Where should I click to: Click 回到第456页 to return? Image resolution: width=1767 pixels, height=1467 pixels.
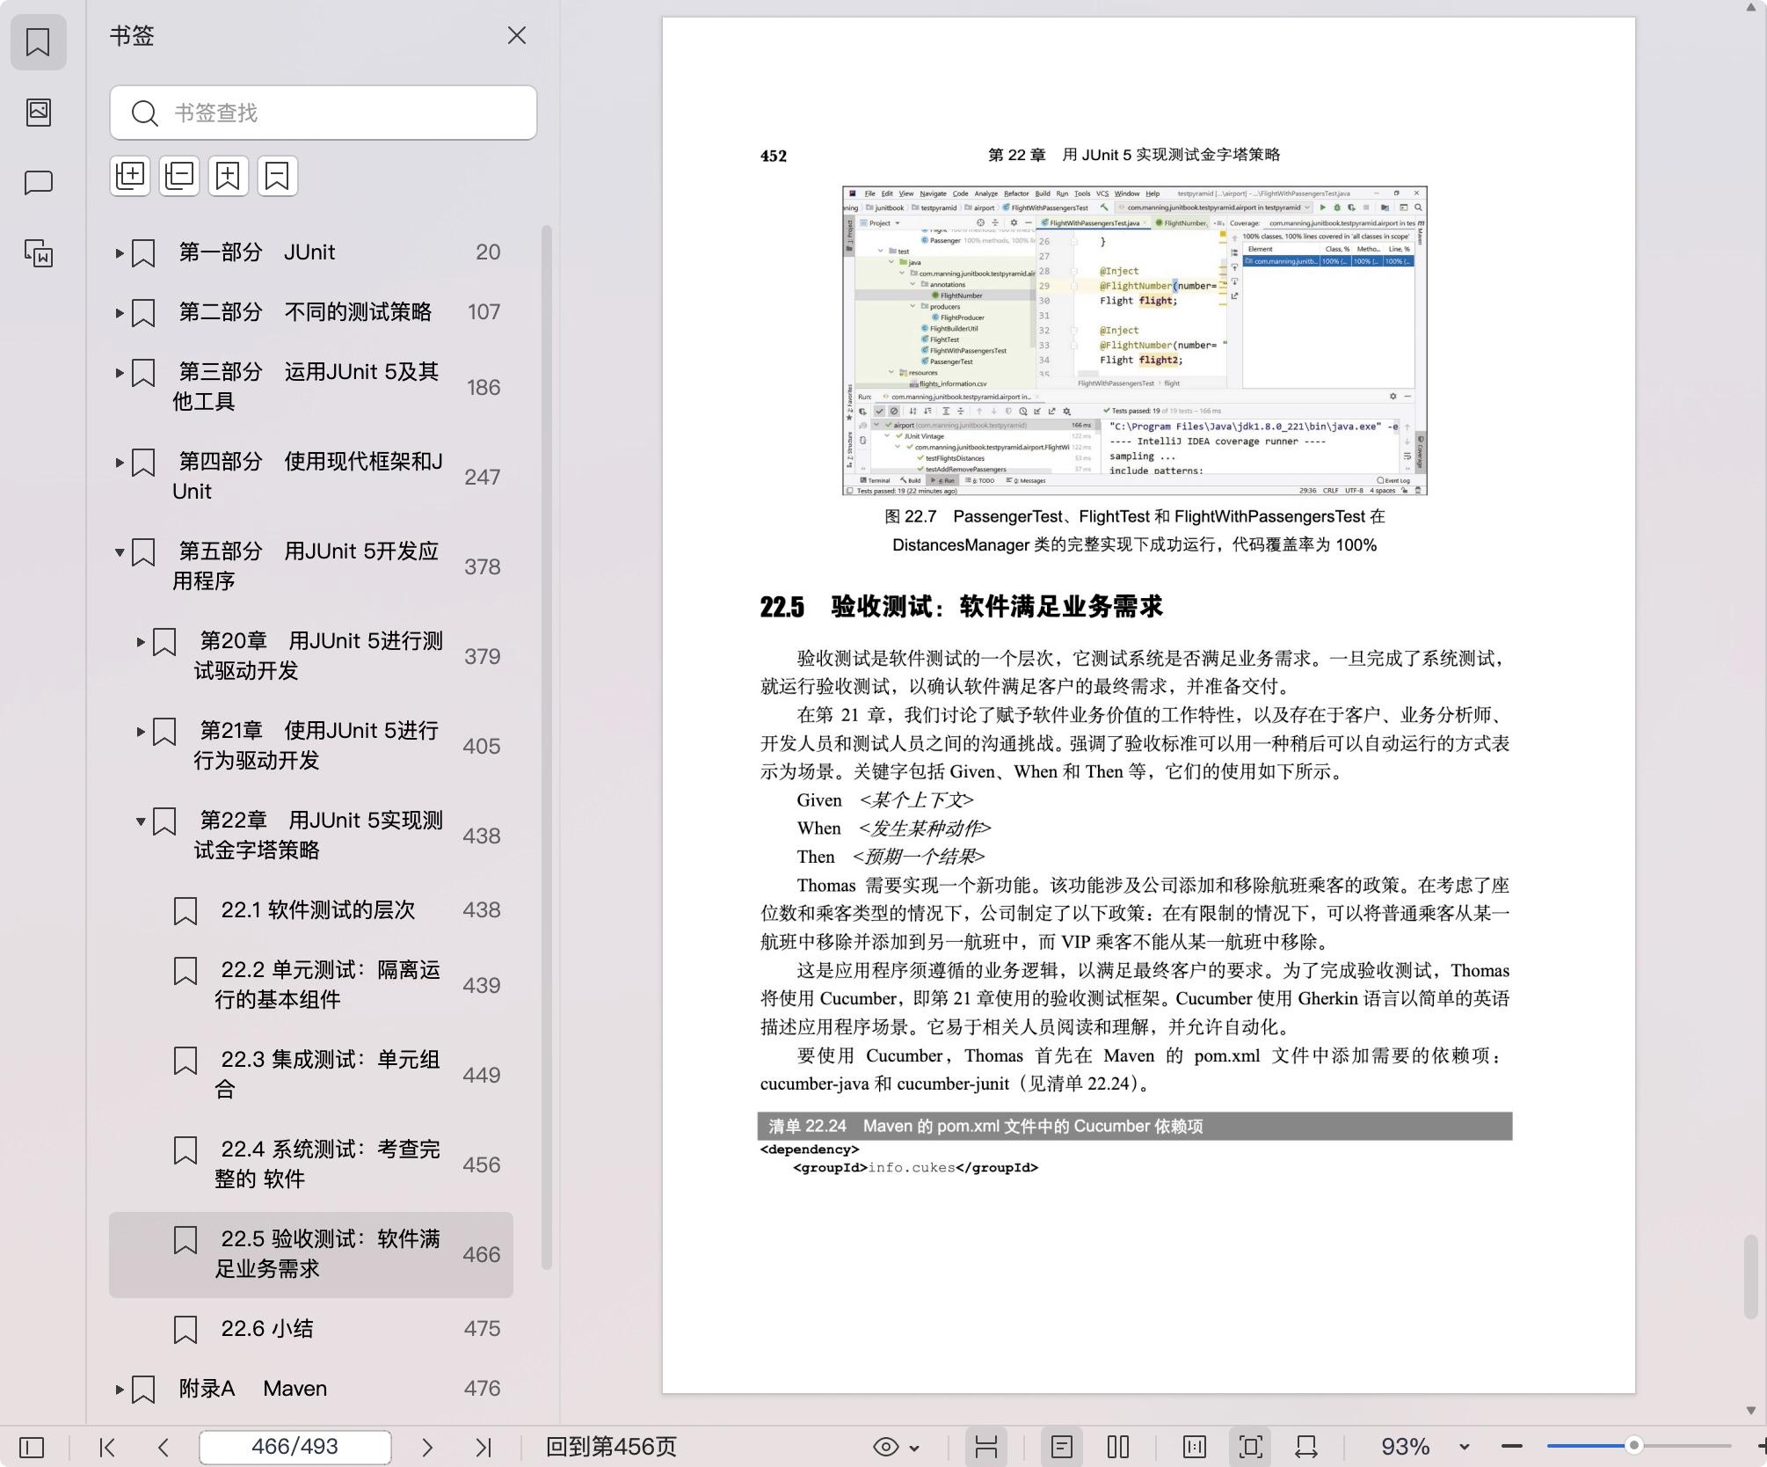pos(611,1447)
